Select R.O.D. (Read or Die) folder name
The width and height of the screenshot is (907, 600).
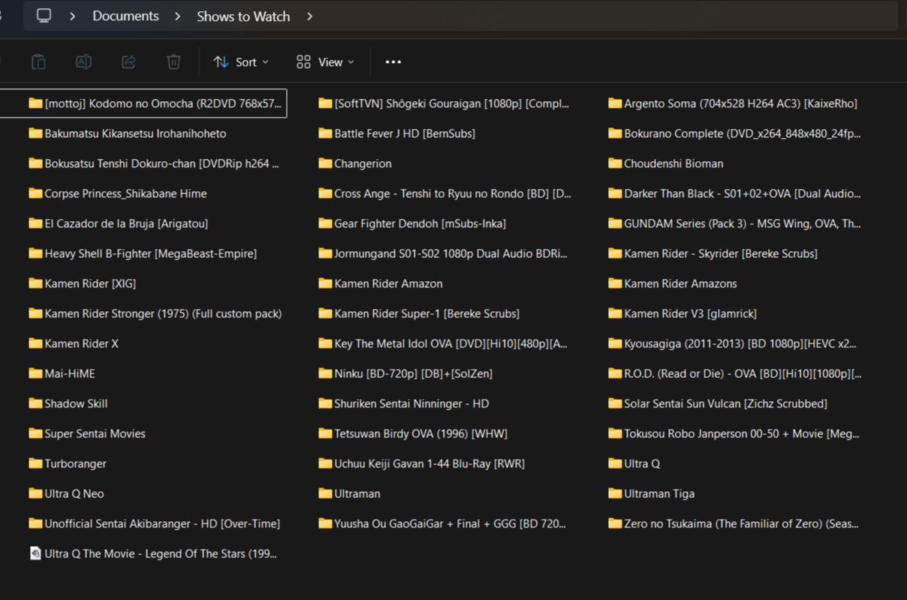pyautogui.click(x=743, y=373)
